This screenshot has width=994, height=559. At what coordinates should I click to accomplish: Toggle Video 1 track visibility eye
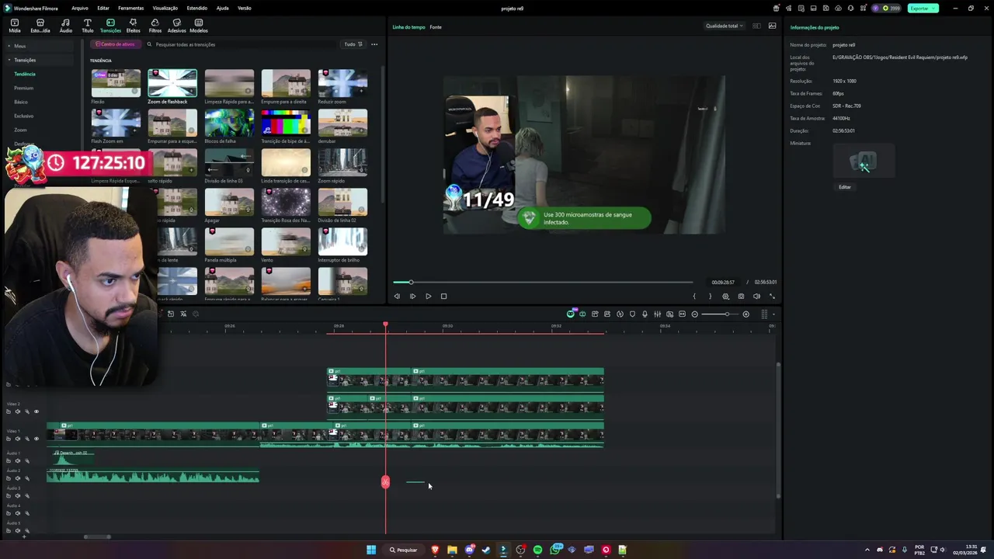tap(36, 439)
